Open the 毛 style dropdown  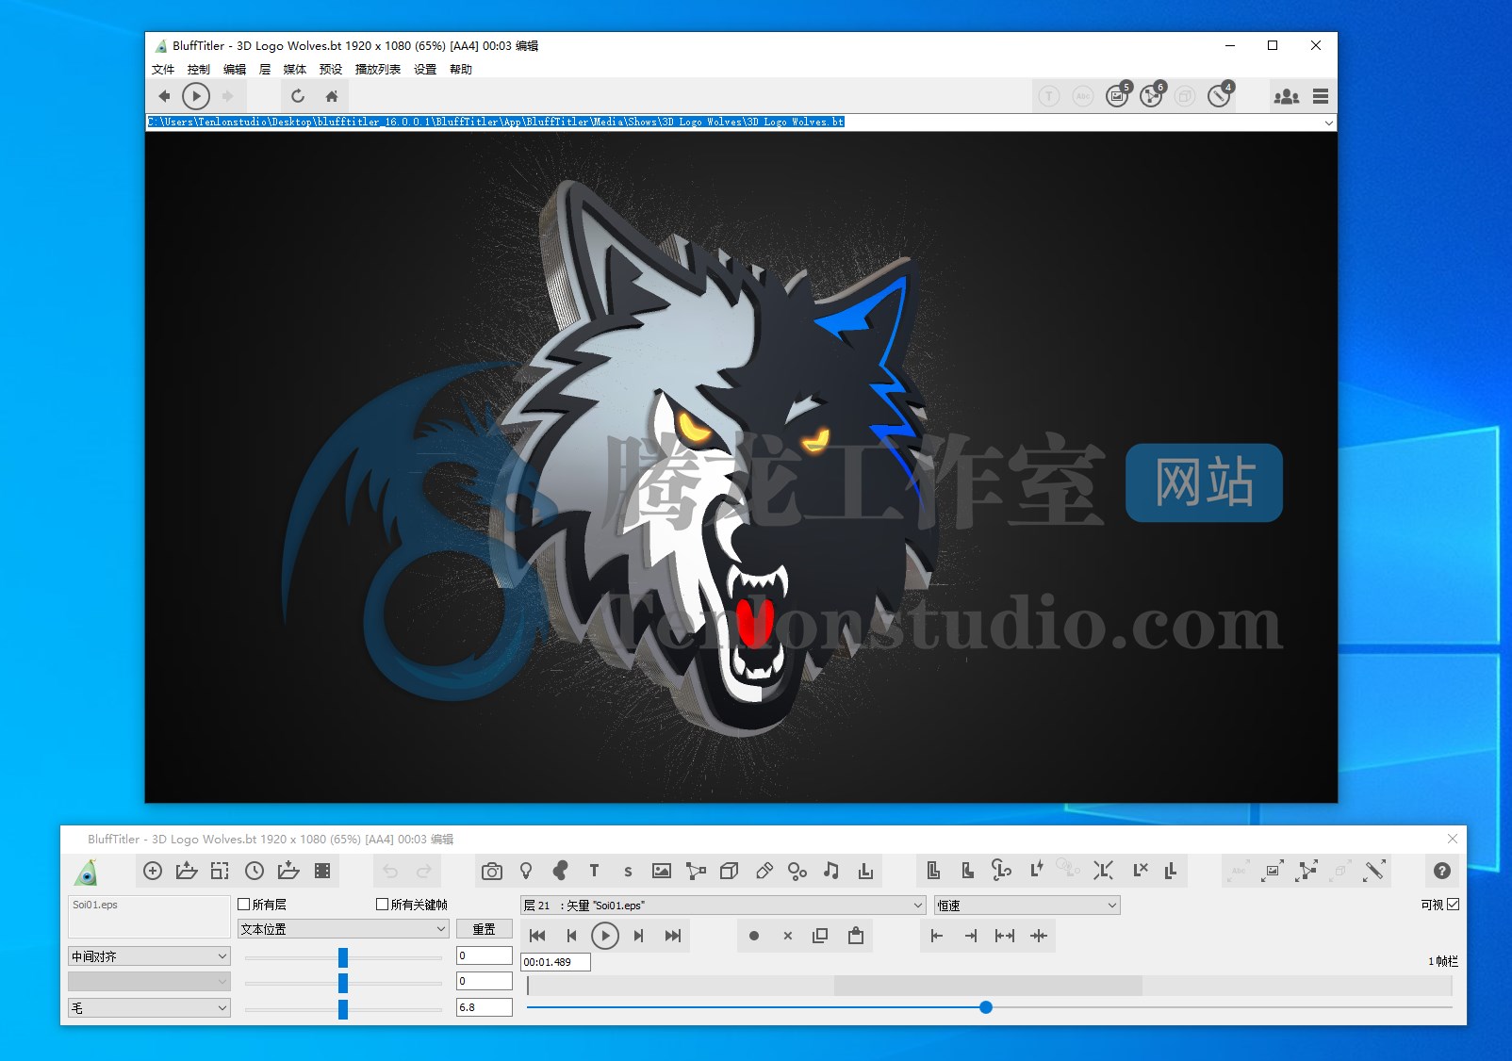[x=149, y=1008]
